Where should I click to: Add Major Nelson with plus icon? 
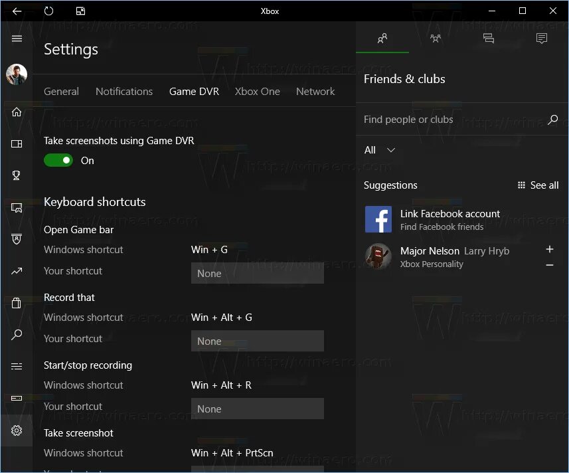pos(550,249)
